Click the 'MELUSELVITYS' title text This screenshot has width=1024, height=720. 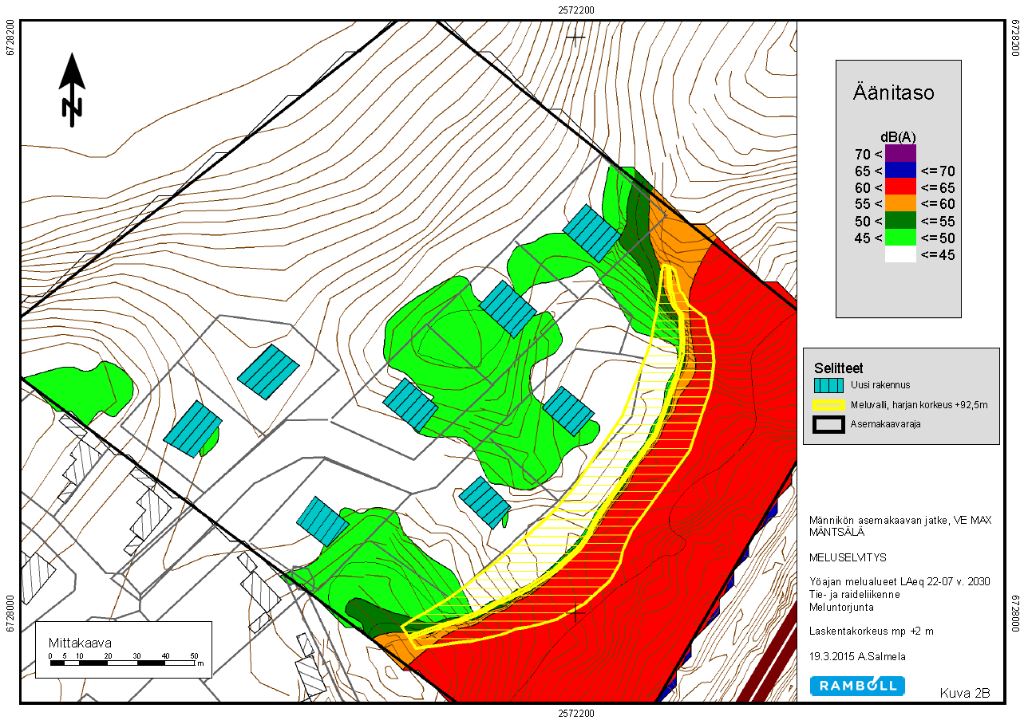tap(848, 557)
